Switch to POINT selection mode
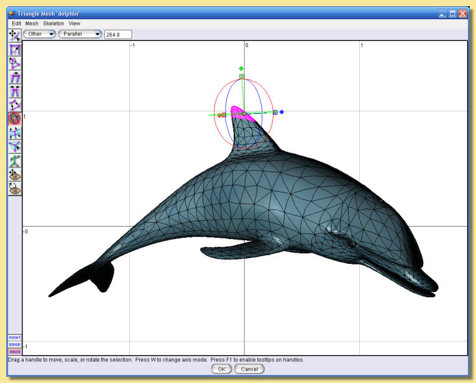This screenshot has width=476, height=383. coord(15,338)
